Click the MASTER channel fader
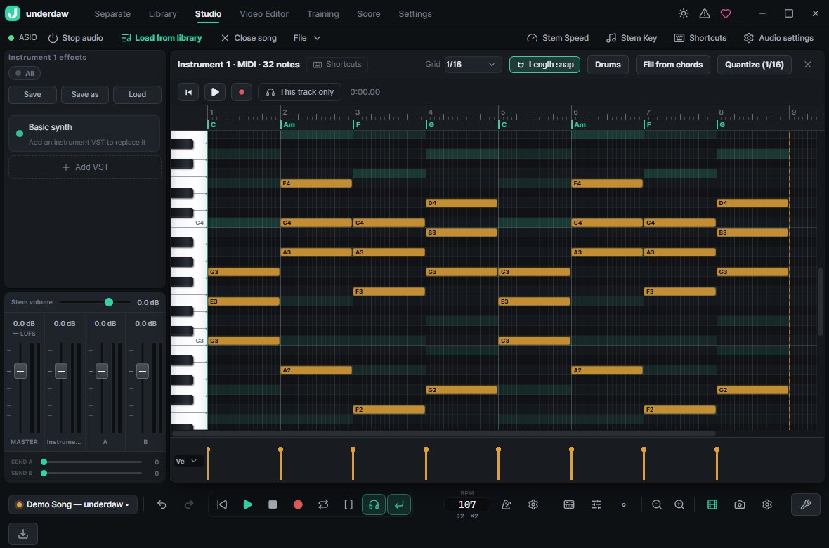The height and width of the screenshot is (548, 829). click(20, 371)
